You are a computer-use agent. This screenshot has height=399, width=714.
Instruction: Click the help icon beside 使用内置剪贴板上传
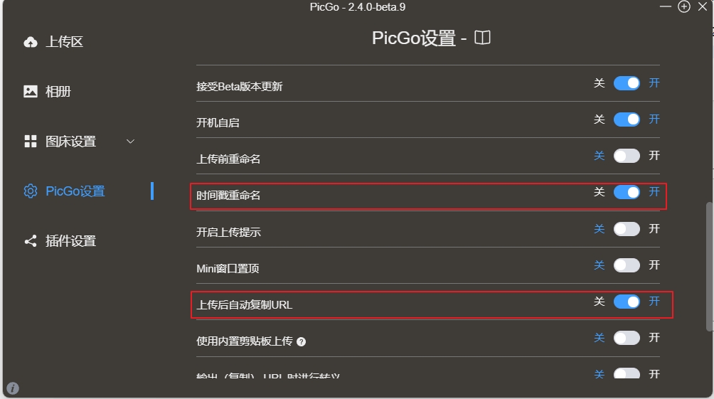[x=302, y=342]
